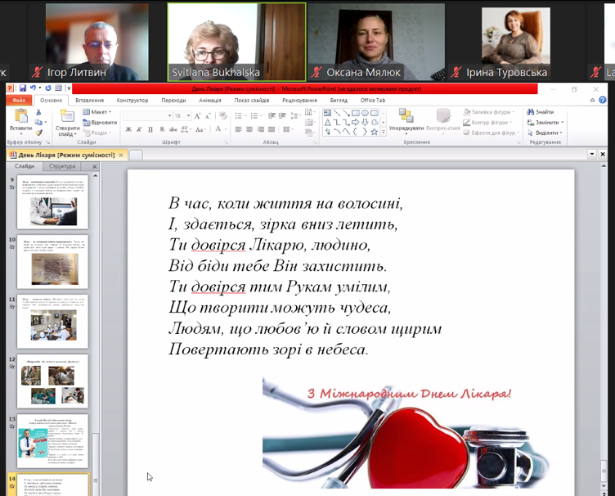Open the Файл tab
The width and height of the screenshot is (615, 496).
point(19,100)
